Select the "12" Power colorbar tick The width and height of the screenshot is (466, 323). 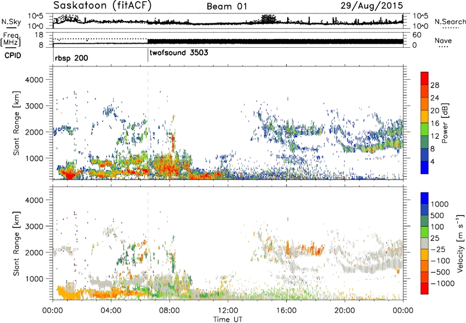tap(435, 136)
